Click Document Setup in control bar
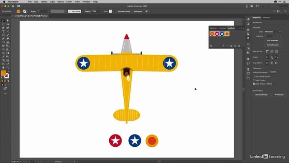The height and width of the screenshot is (163, 289). [x=124, y=11]
